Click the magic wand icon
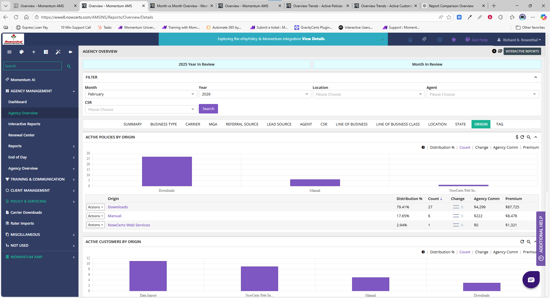The height and width of the screenshot is (298, 550). coord(58,52)
